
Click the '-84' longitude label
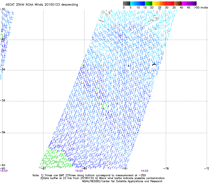point(84,169)
